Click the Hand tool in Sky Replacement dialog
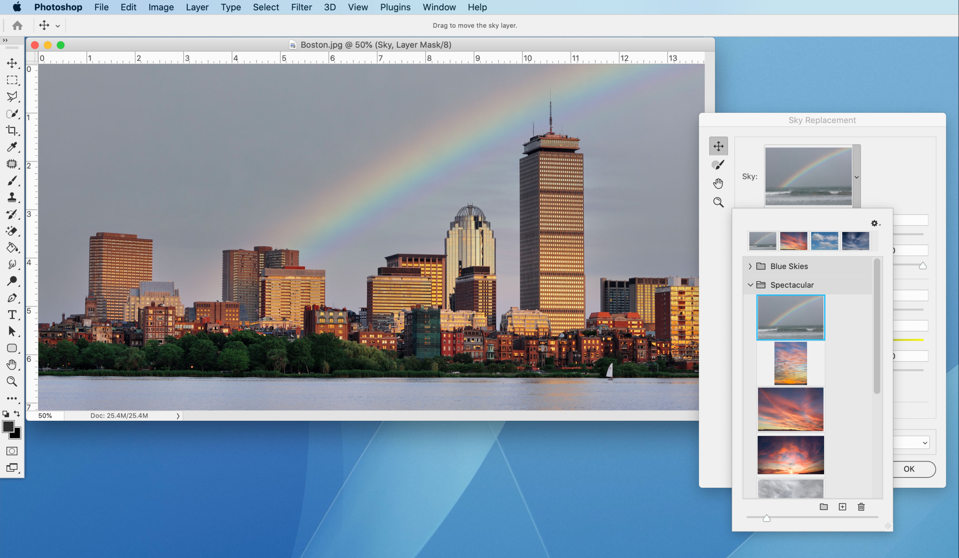Screen dimensions: 959x558 (719, 184)
